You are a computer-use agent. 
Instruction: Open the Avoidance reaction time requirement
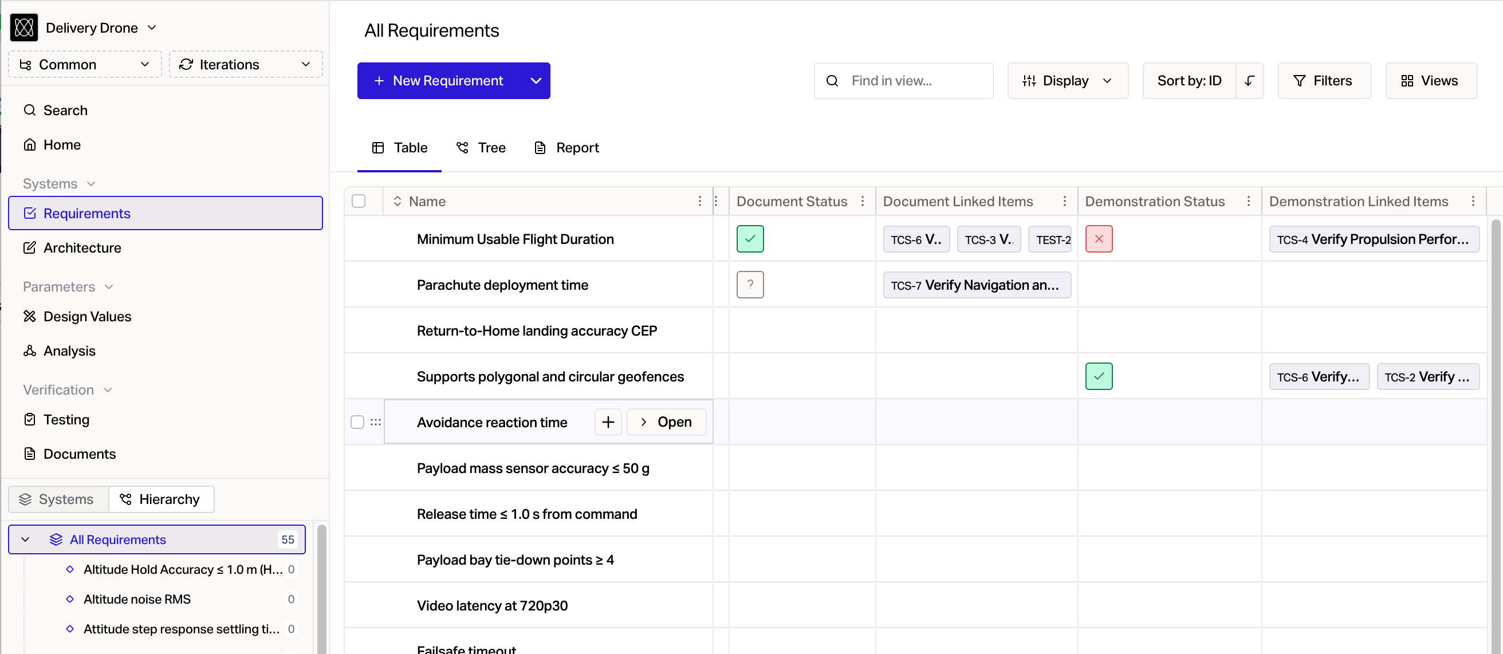pos(666,422)
